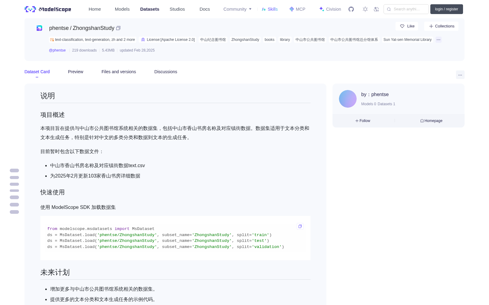Viewport: 489px width, 305px height.
Task: Click the 说明 heading
Action: click(48, 96)
